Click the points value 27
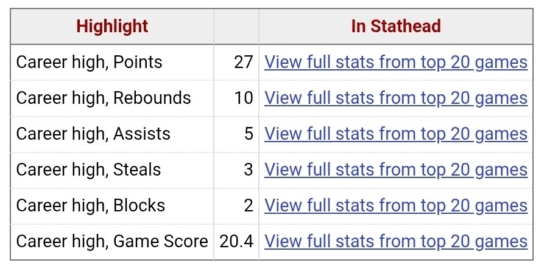 click(243, 62)
